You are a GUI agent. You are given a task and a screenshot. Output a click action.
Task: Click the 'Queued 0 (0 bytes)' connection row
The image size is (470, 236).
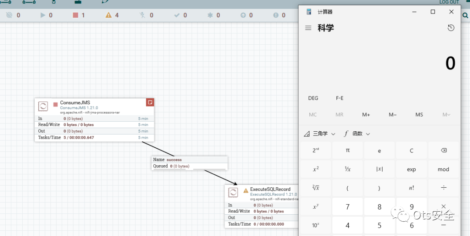click(189, 166)
